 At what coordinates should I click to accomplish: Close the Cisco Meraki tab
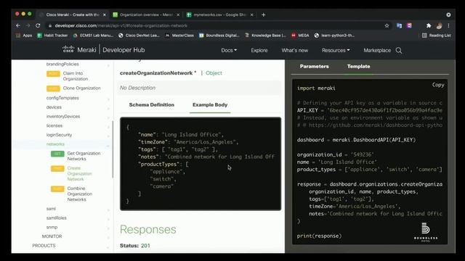pos(105,14)
